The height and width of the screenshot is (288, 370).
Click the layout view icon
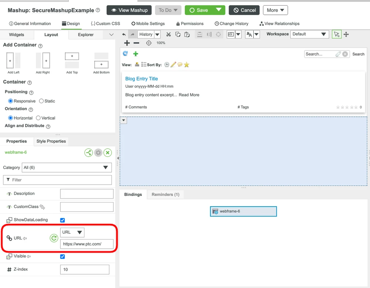(x=231, y=34)
